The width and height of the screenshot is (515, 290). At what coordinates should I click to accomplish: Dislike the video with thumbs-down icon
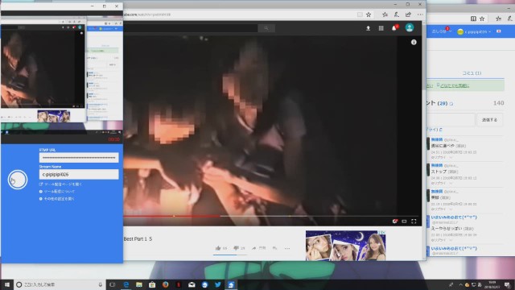[x=236, y=248]
